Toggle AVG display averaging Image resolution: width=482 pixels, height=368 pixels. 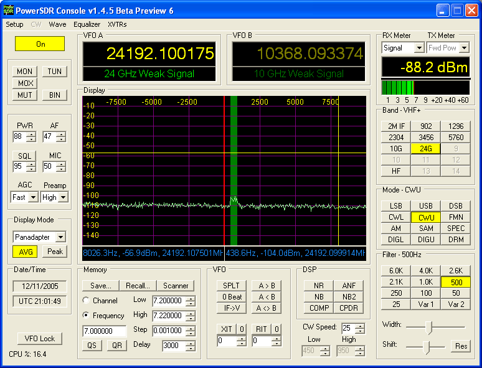(x=26, y=252)
